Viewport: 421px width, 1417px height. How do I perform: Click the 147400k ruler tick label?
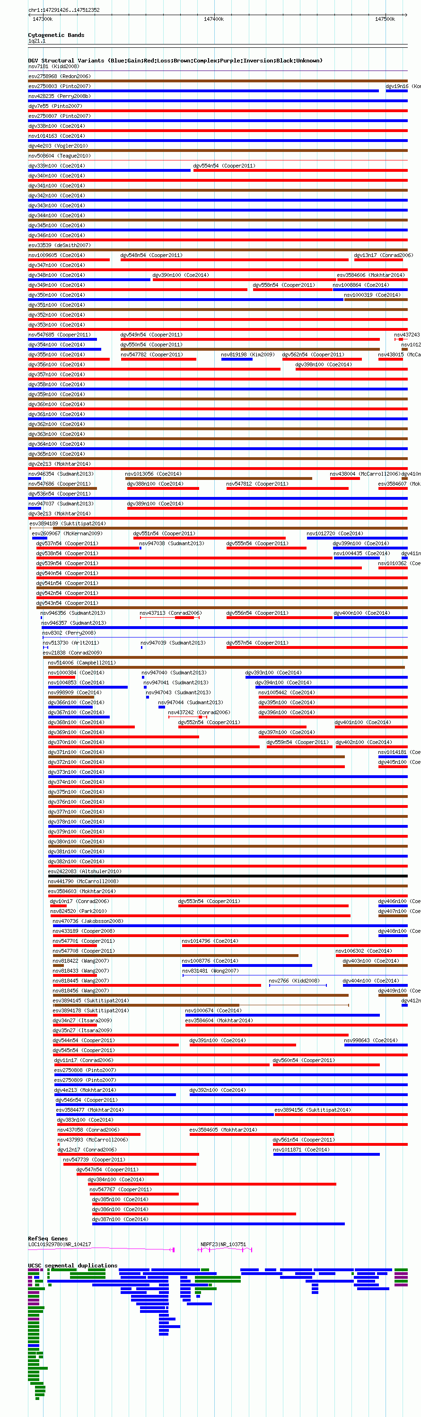click(214, 19)
